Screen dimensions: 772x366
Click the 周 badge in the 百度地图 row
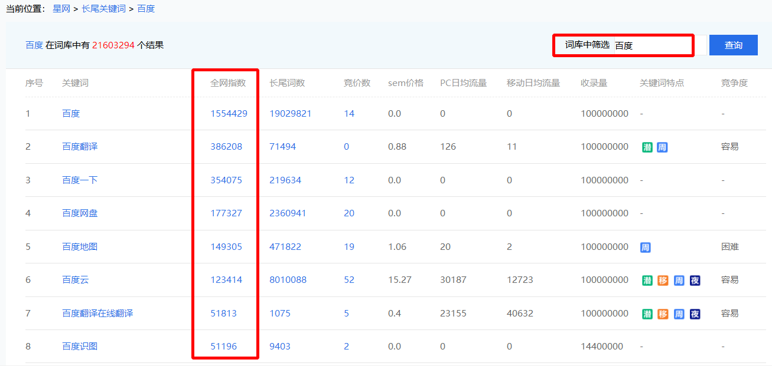[646, 248]
